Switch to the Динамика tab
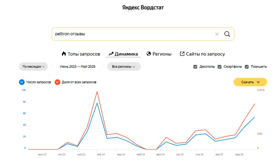Image resolution: width=274 pixels, height=165 pixels. pyautogui.click(x=123, y=54)
